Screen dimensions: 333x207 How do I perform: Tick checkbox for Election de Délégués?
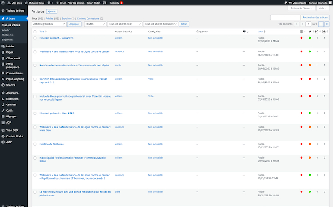[x=34, y=144]
